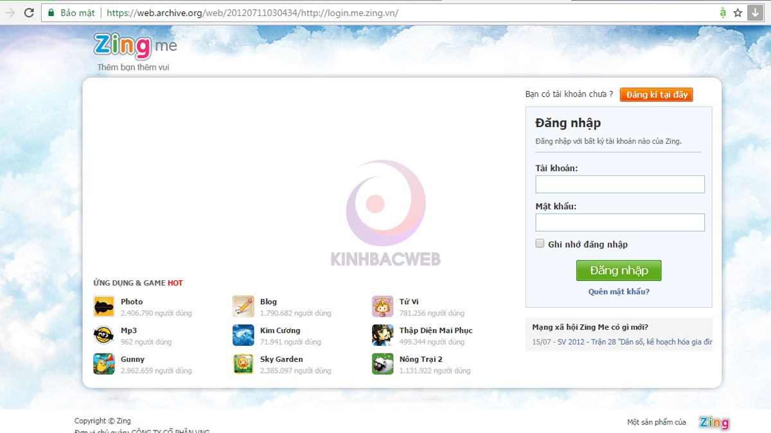The width and height of the screenshot is (771, 433).
Task: Click 'Đăng nhập với bất kỳ tài khoản nào của Zing.'
Action: pos(608,141)
